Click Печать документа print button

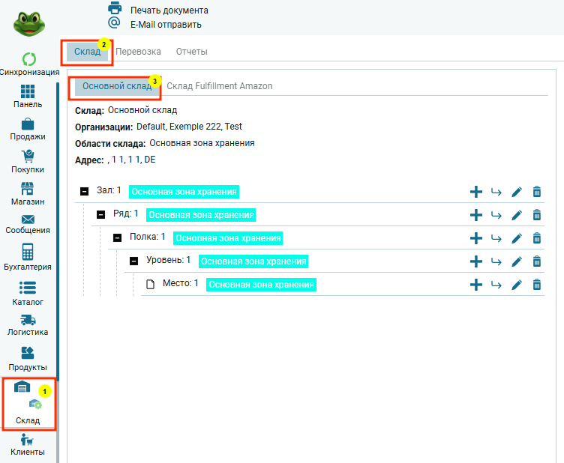[169, 10]
